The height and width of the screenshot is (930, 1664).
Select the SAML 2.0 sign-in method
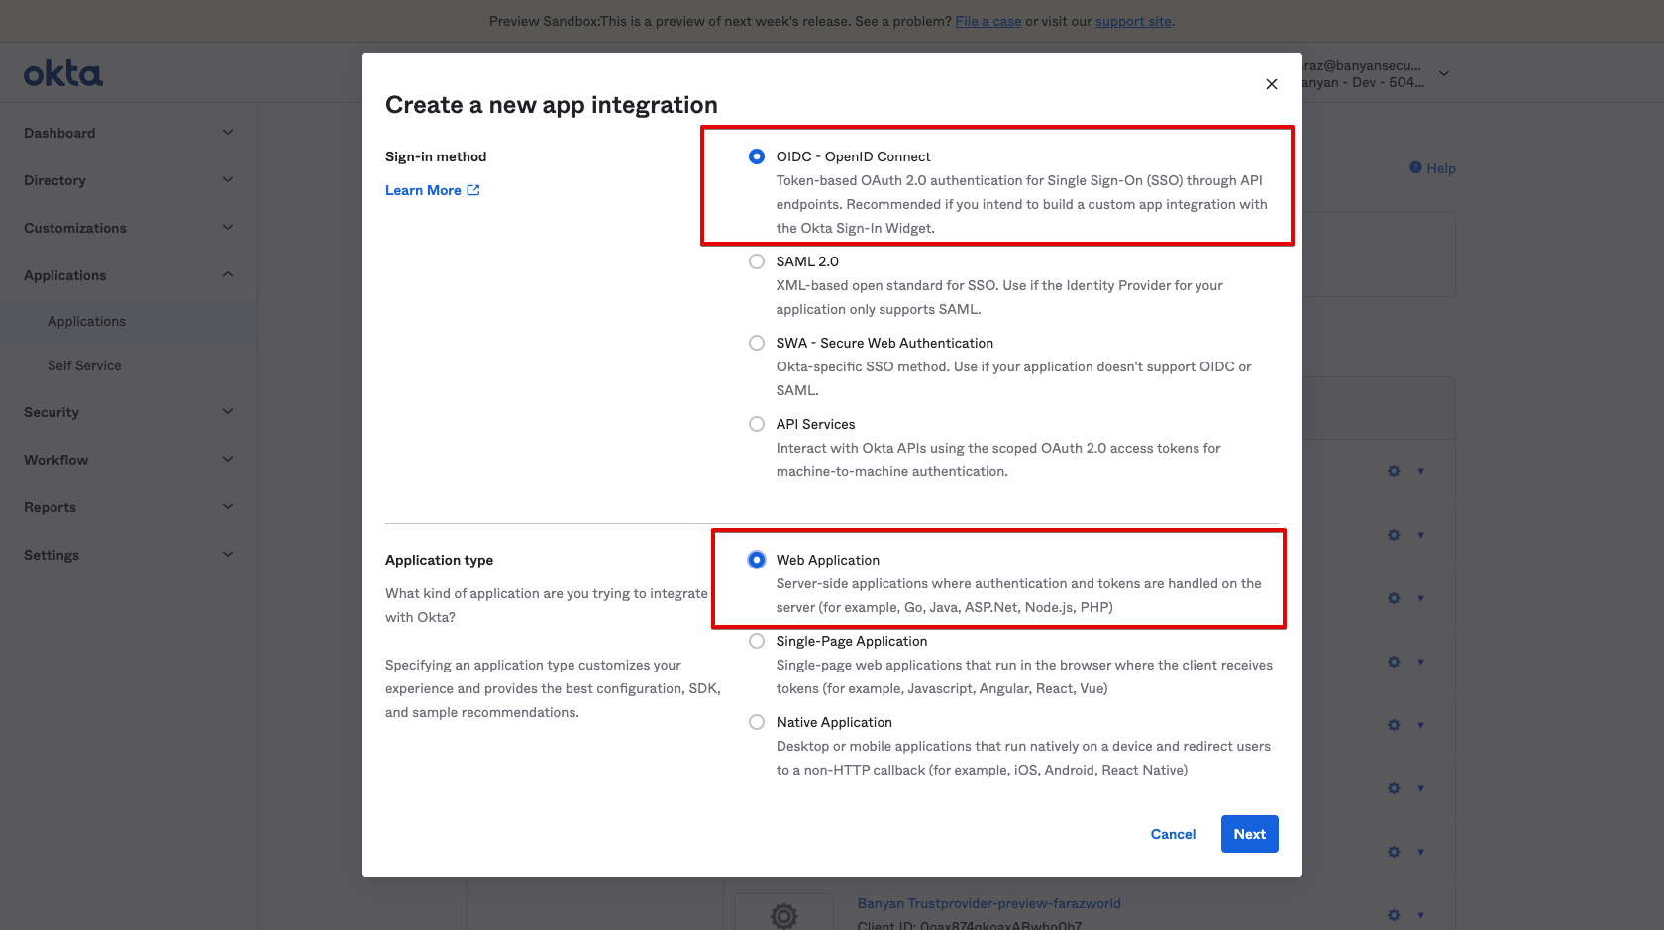coord(757,261)
